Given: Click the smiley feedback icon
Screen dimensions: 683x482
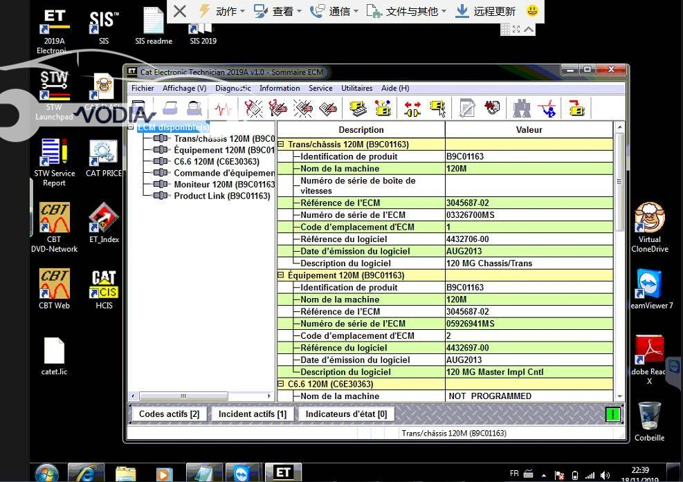Looking at the screenshot, I should tap(532, 10).
